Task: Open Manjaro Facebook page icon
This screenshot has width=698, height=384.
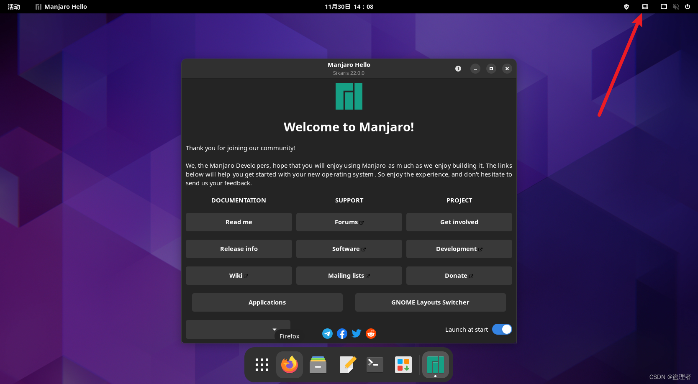Action: [x=342, y=333]
